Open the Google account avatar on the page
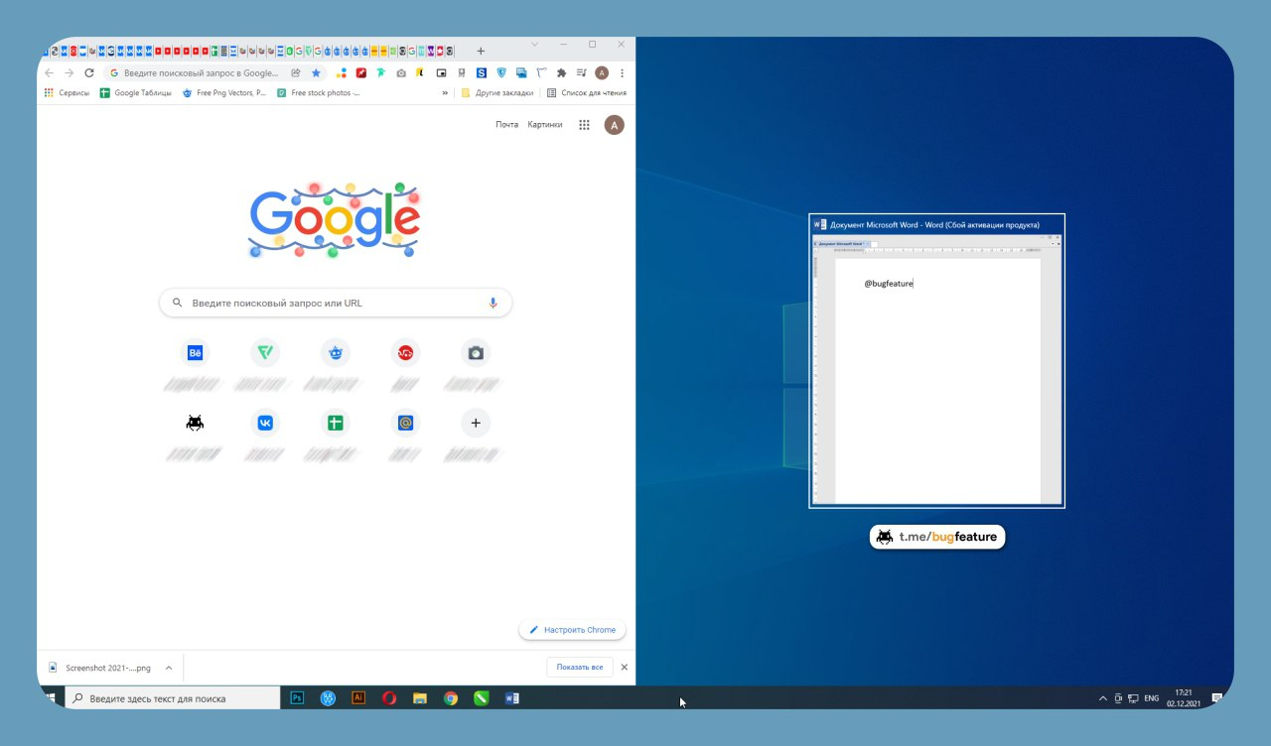The height and width of the screenshot is (746, 1271). click(615, 125)
